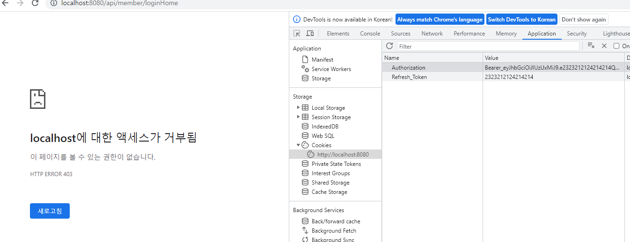Open the Console tab
Viewport: 630px width, 242px height.
(370, 34)
